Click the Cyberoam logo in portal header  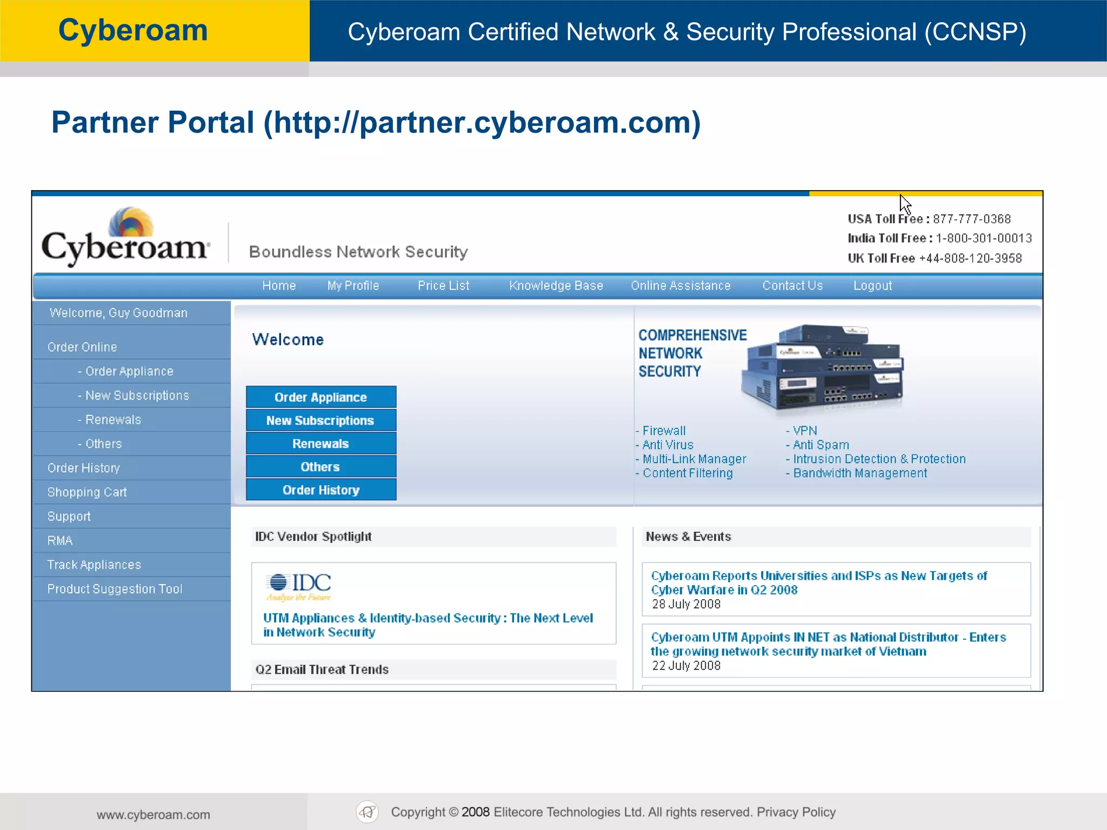[125, 237]
